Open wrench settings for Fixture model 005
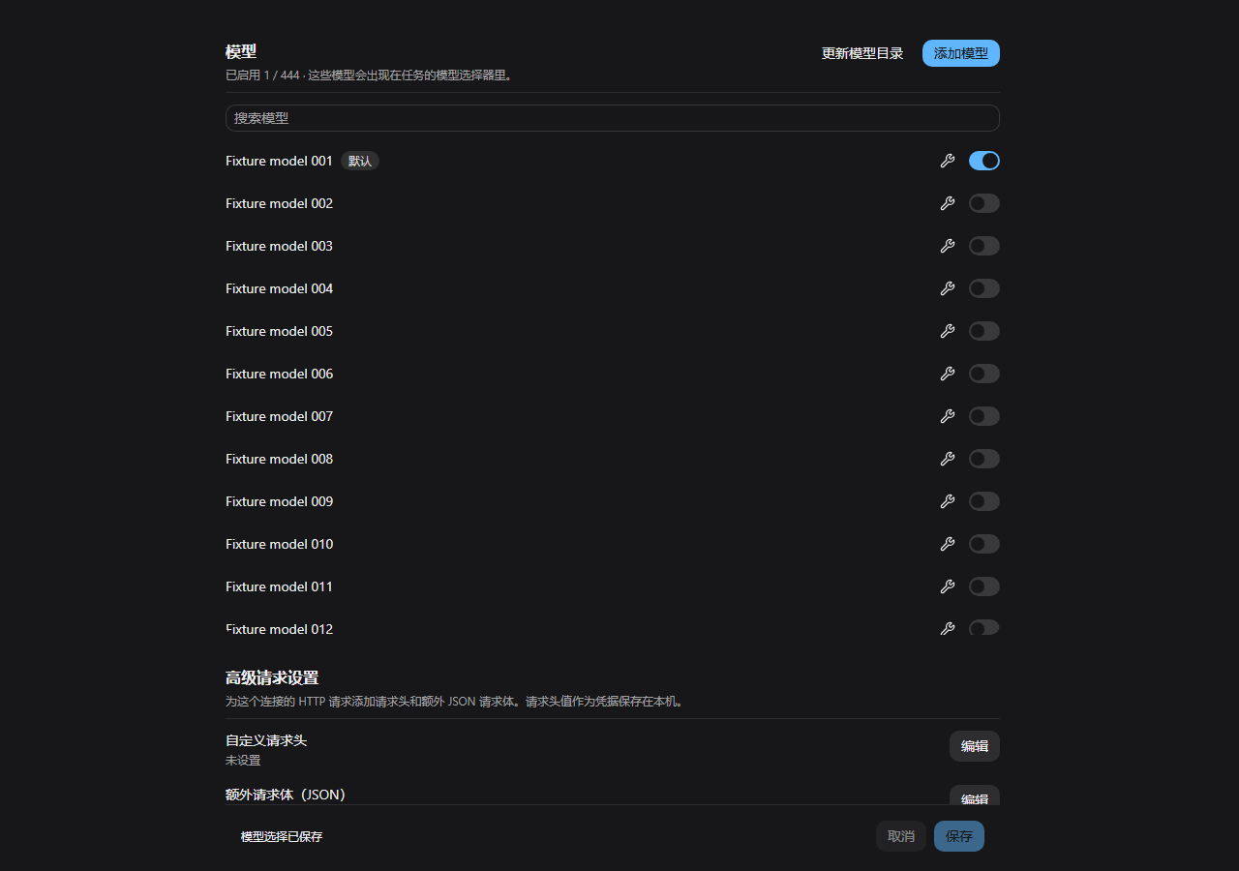Screen dimensions: 1239x871 [948, 331]
